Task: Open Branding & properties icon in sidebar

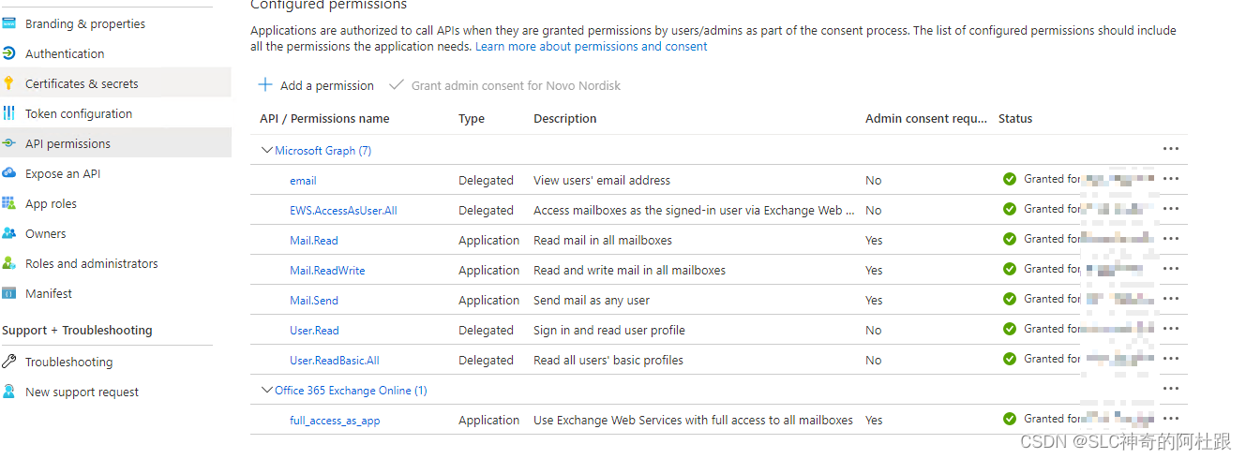Action: point(8,23)
